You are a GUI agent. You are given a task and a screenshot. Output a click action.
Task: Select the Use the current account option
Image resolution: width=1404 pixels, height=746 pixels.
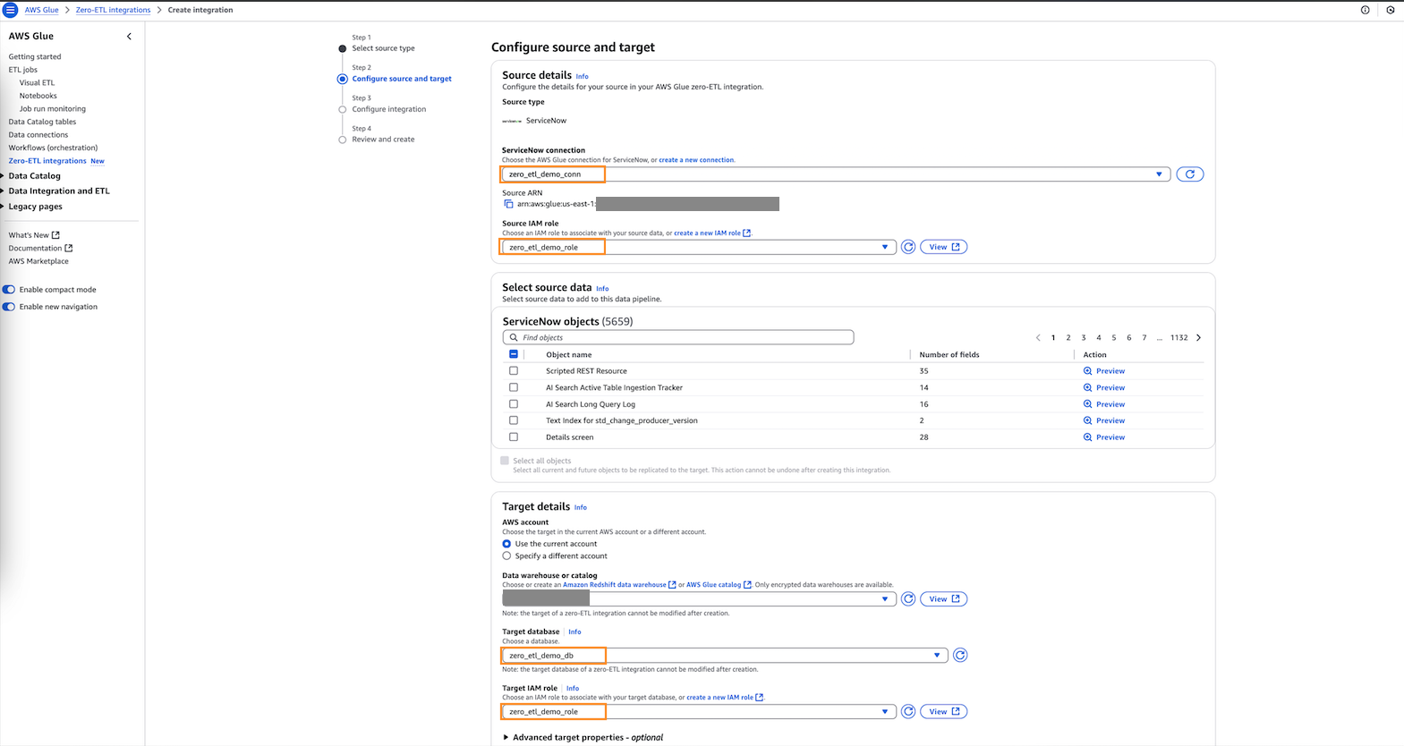[506, 544]
